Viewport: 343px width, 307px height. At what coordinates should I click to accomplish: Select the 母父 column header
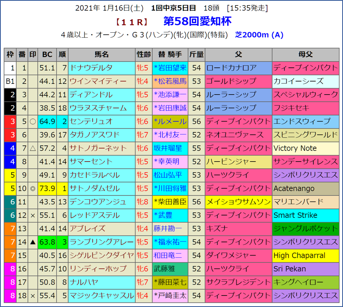click(305, 55)
